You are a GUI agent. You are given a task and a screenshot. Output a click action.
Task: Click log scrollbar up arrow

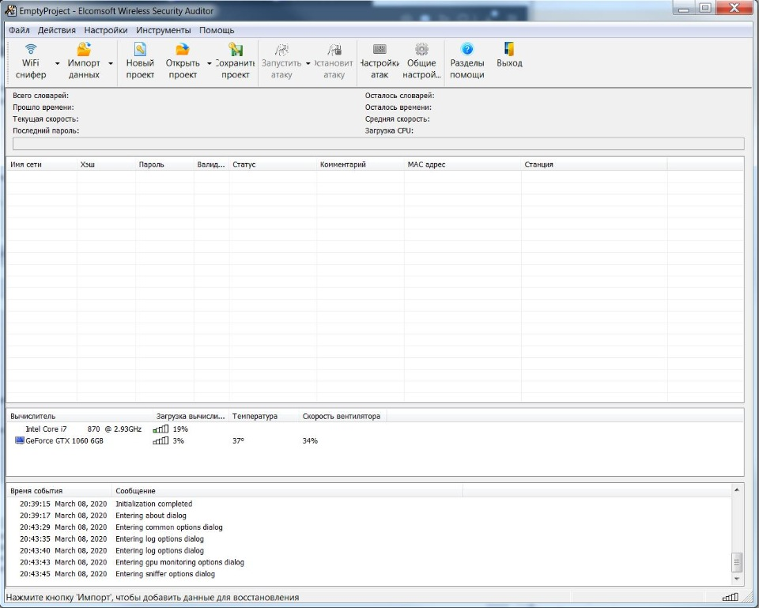tap(737, 490)
